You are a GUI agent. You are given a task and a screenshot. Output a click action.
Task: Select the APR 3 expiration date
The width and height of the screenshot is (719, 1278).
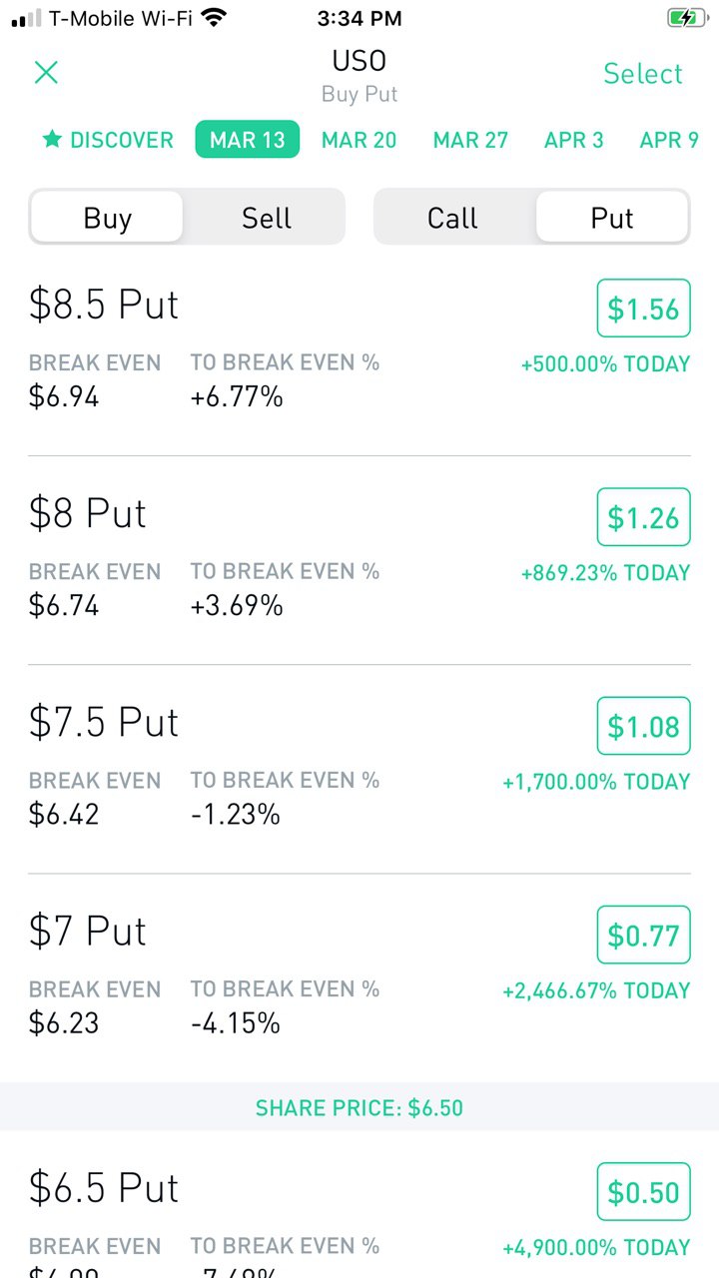(573, 140)
